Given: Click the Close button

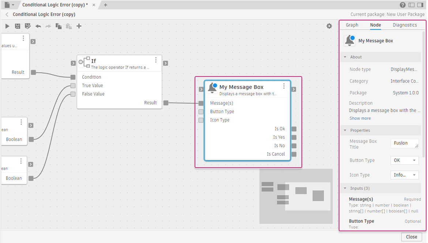Looking at the screenshot, I should (x=411, y=237).
